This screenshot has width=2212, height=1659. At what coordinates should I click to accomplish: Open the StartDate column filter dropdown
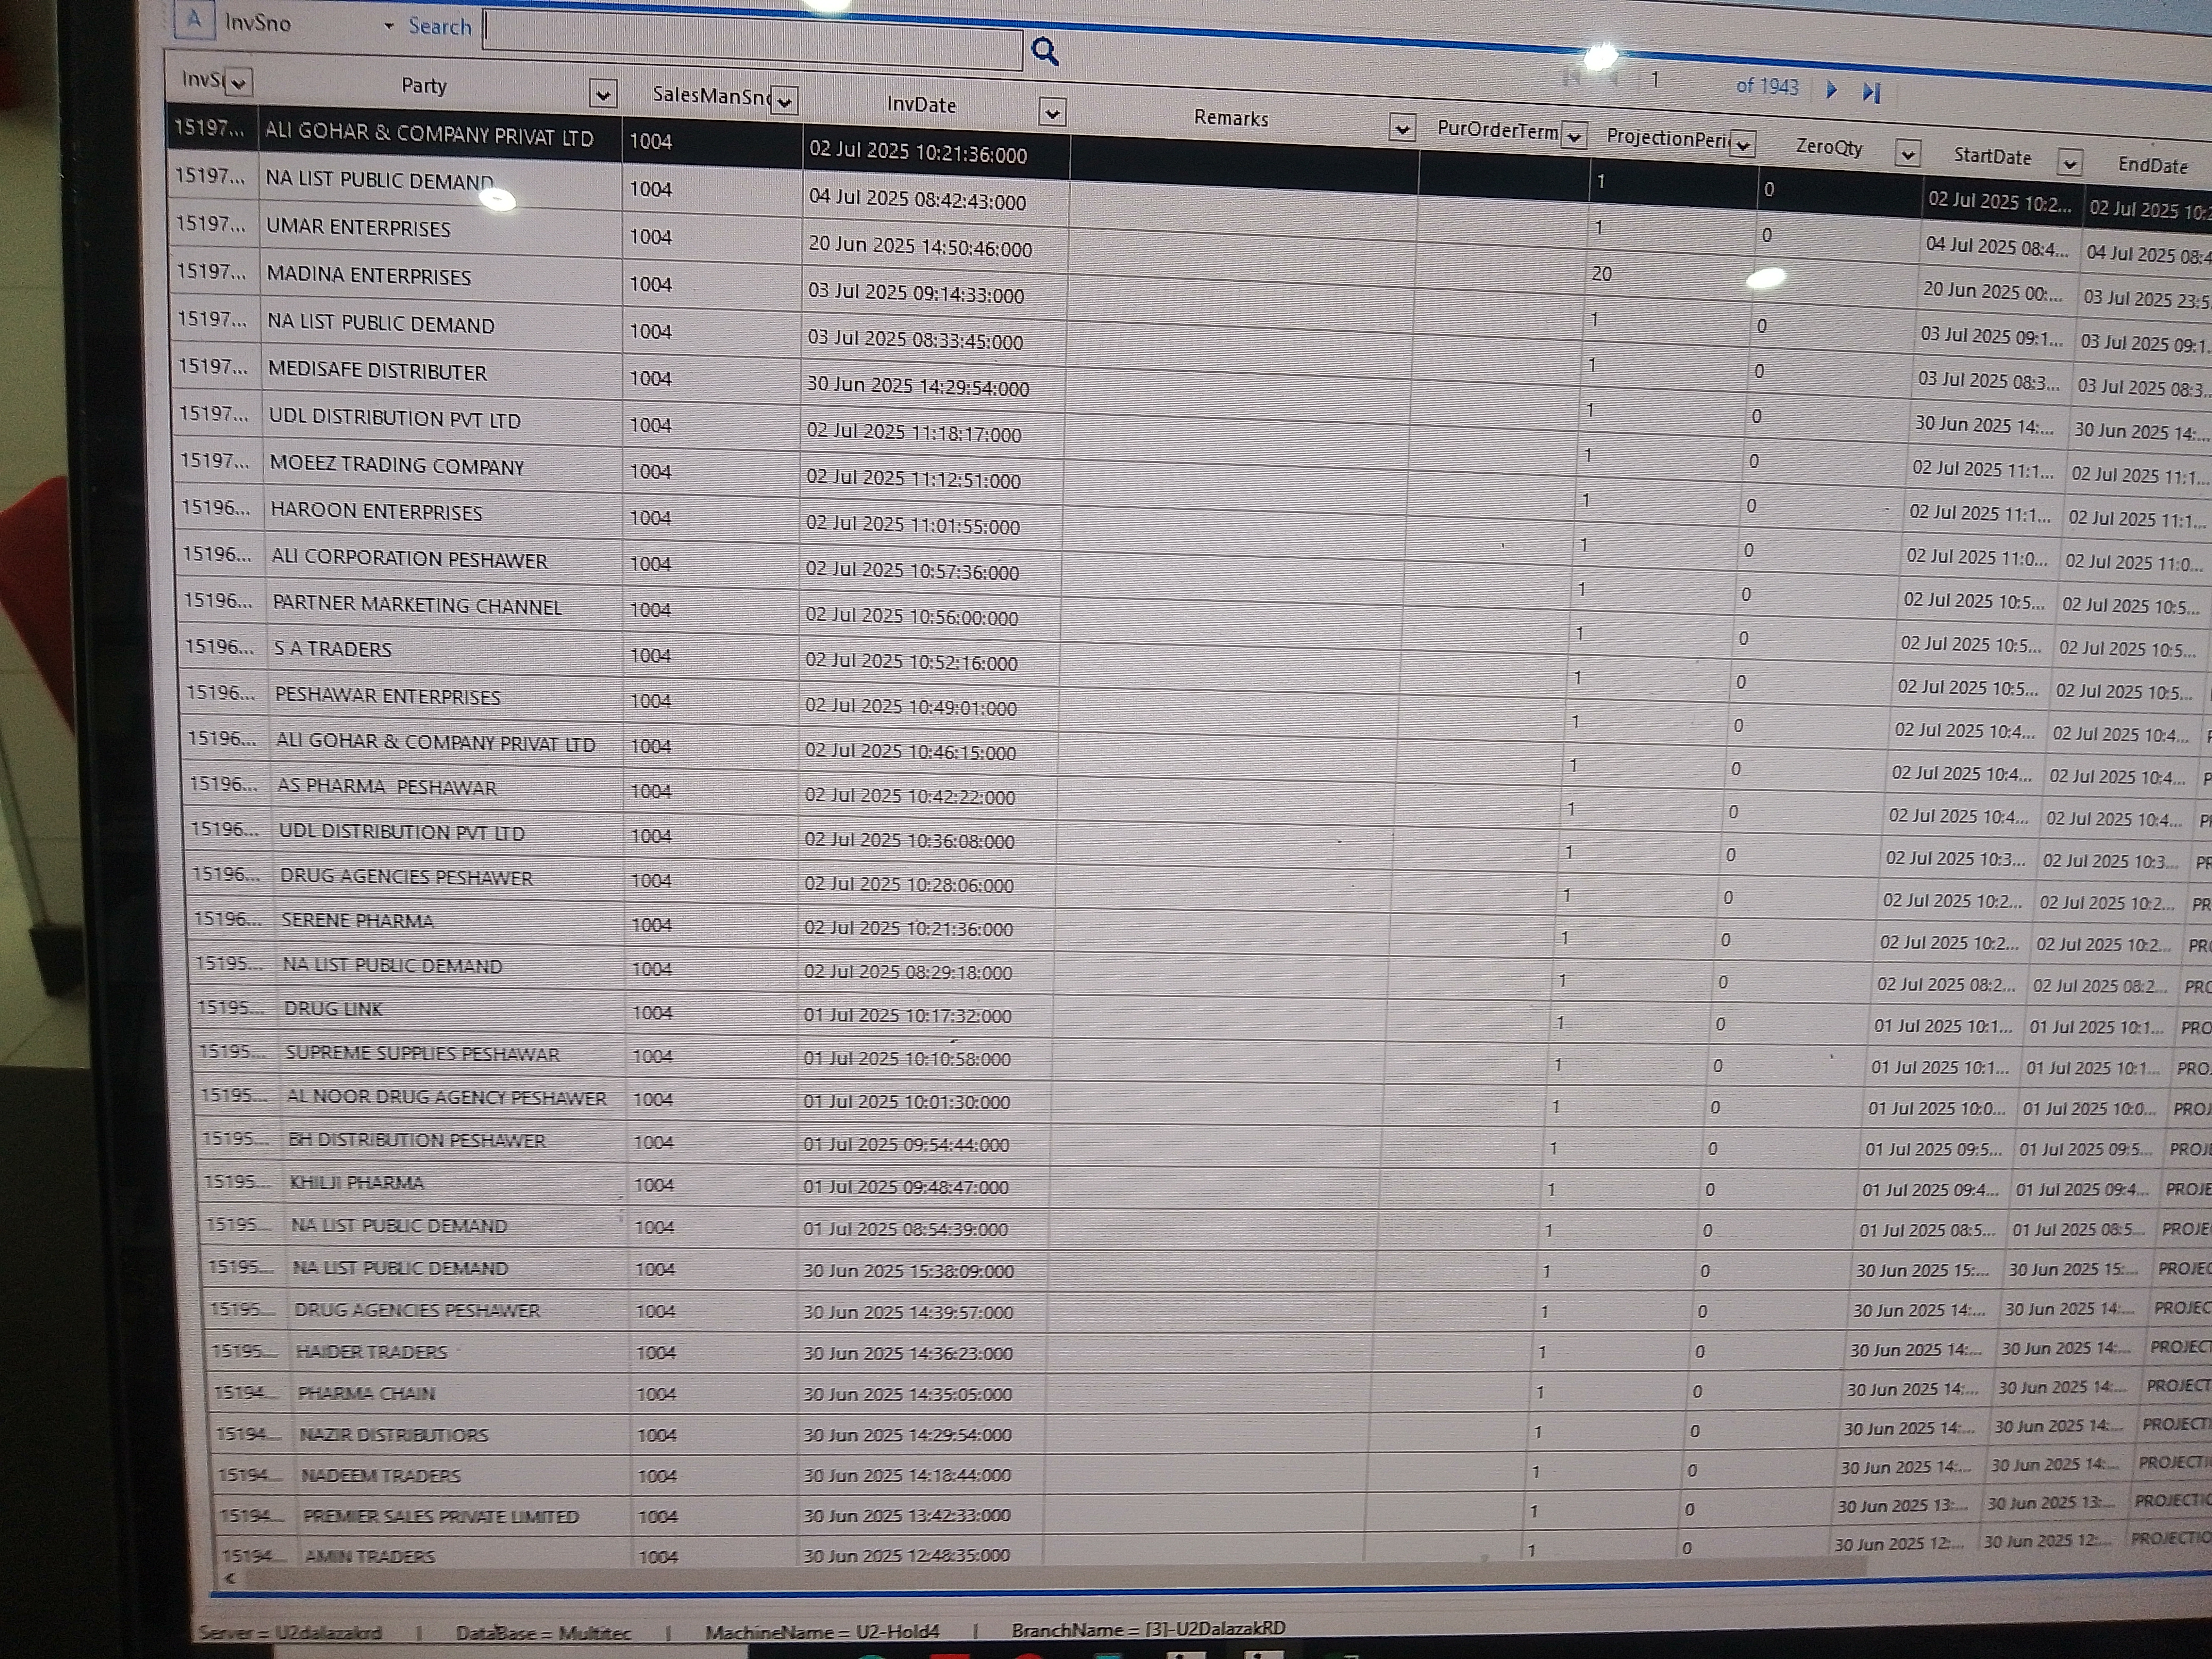[x=2069, y=162]
